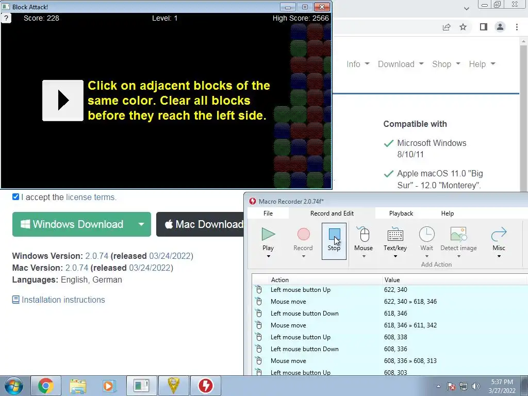The image size is (528, 396).
Task: Open the Misc arrow action
Action: click(499, 234)
